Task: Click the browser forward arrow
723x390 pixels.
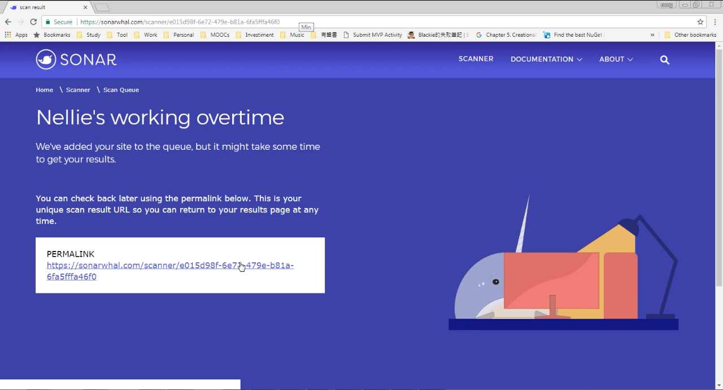Action: pyautogui.click(x=21, y=21)
